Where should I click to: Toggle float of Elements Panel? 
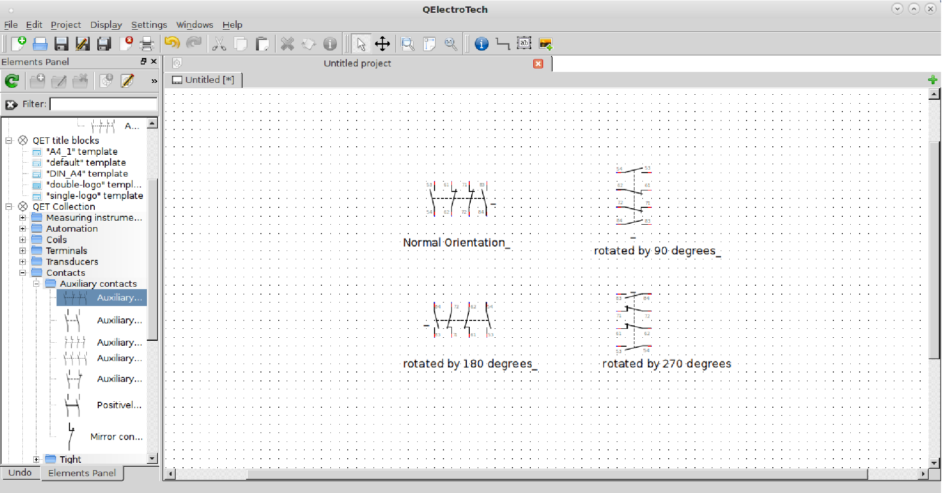point(143,62)
